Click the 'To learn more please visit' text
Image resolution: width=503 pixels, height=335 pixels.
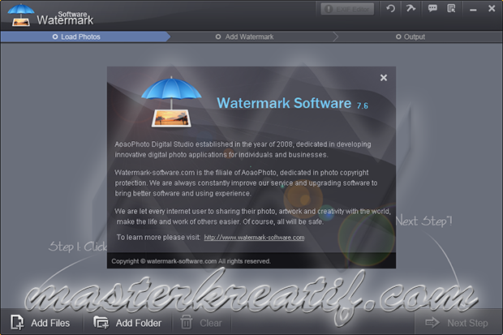pos(158,238)
